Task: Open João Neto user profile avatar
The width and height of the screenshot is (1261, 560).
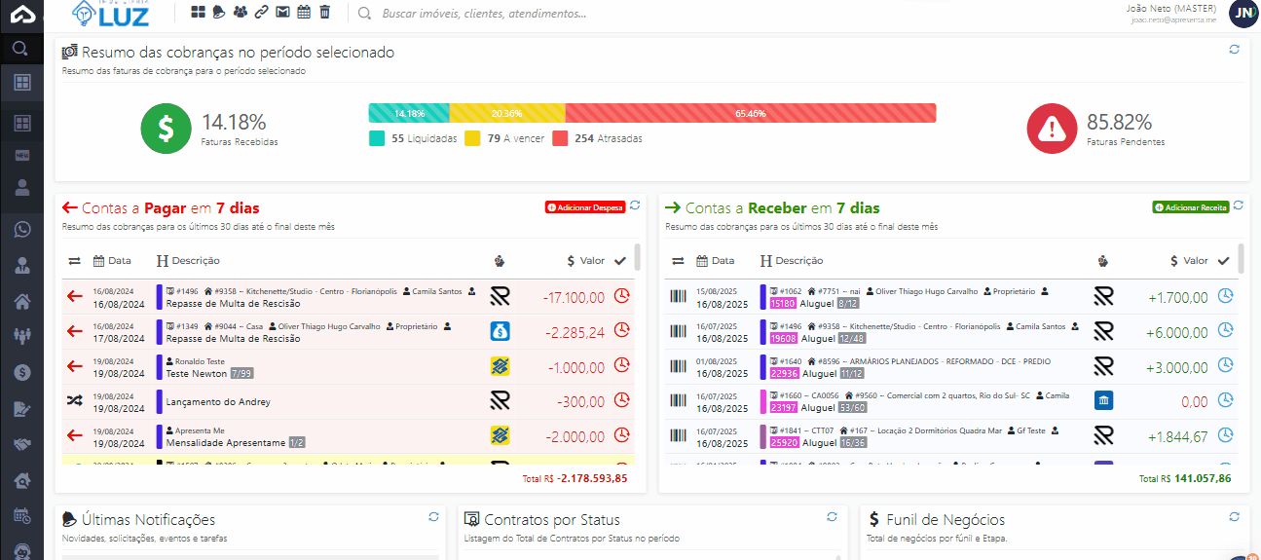Action: point(1243,13)
